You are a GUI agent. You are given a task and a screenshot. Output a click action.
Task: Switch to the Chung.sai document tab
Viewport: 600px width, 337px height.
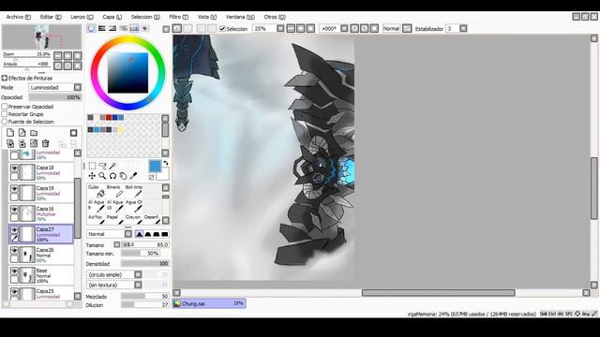tap(209, 303)
